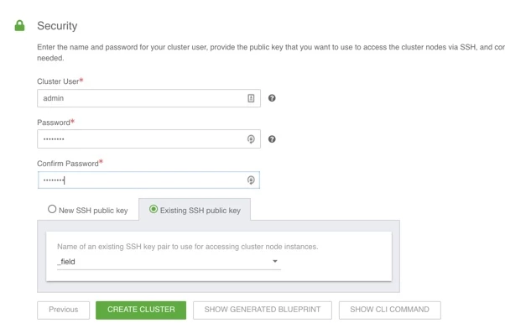Click the password manager icon in Confirm Password field

pos(251,180)
